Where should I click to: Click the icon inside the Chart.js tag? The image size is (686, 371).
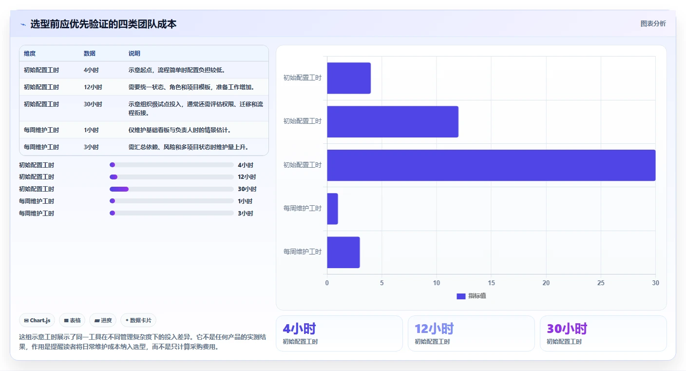pyautogui.click(x=26, y=320)
